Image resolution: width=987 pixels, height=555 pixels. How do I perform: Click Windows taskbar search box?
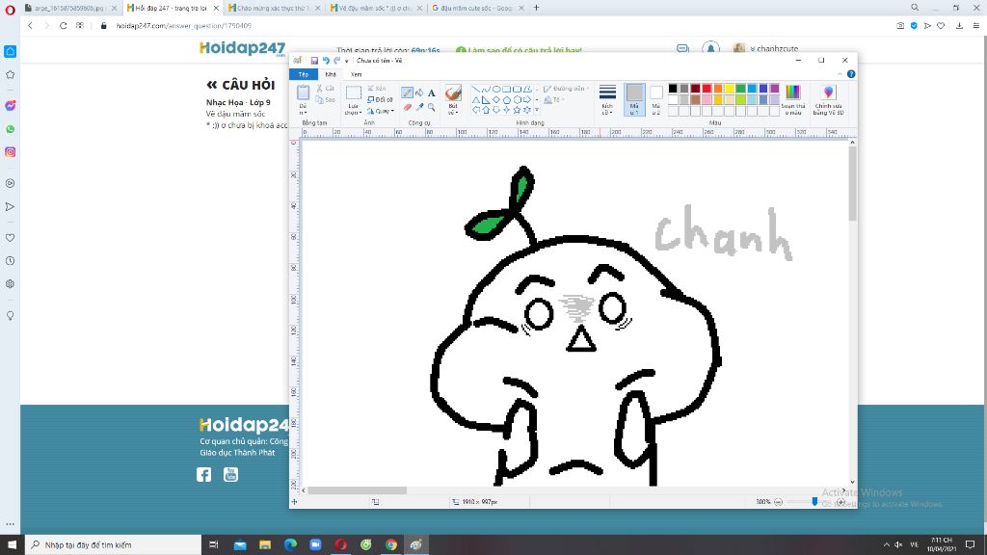click(x=114, y=545)
